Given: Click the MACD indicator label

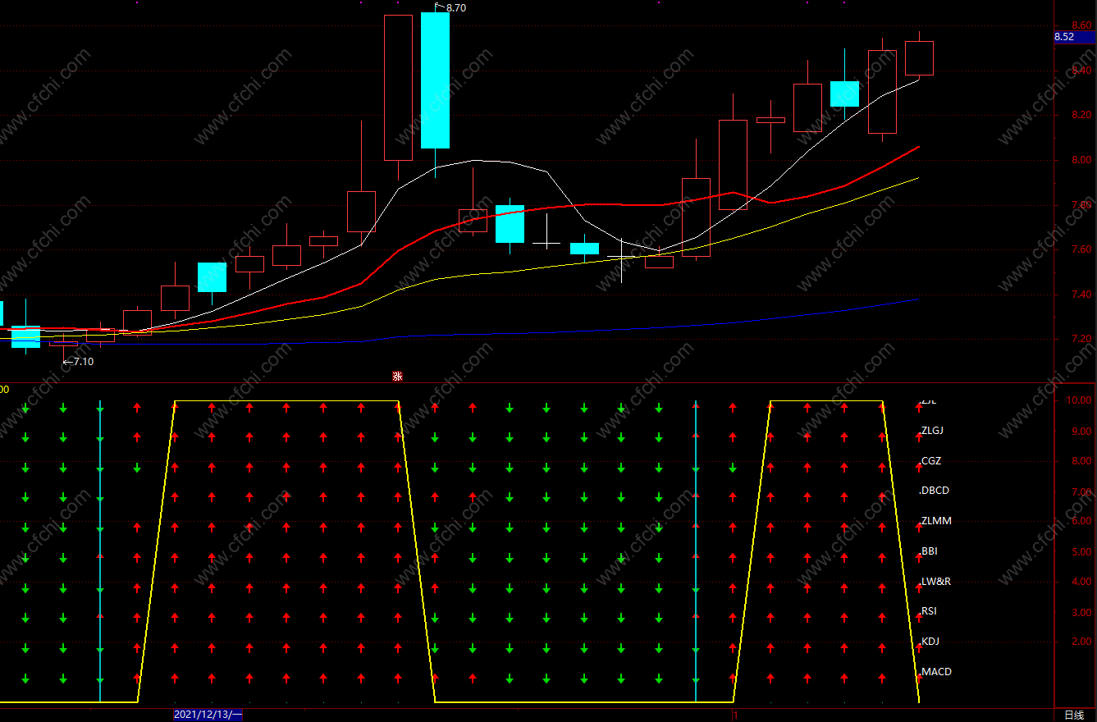Looking at the screenshot, I should coord(937,672).
